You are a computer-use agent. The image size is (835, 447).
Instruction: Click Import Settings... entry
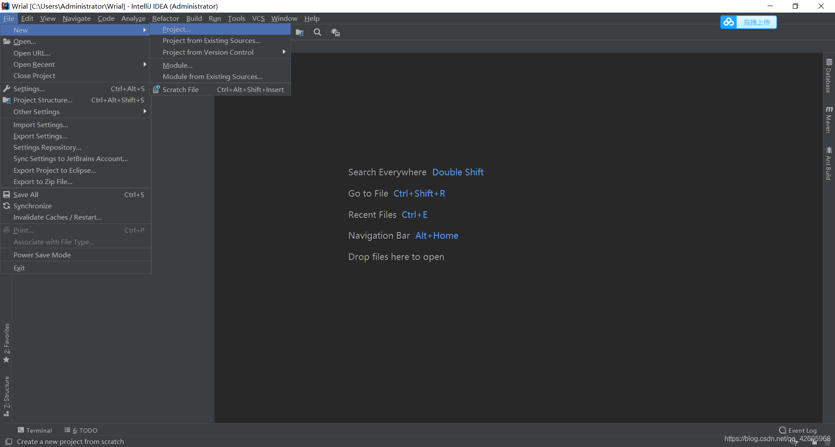(x=76, y=125)
